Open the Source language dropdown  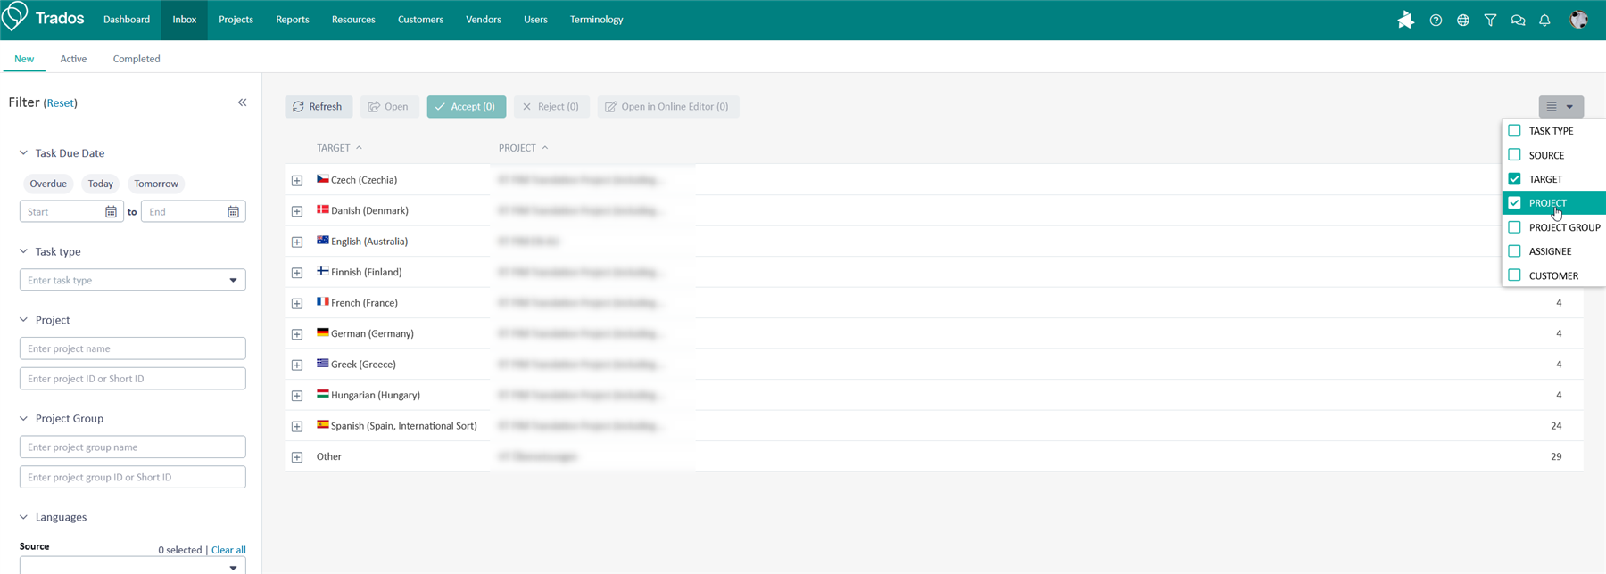click(x=133, y=566)
